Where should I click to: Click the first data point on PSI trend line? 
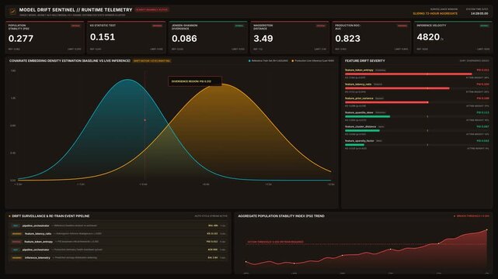point(246,262)
